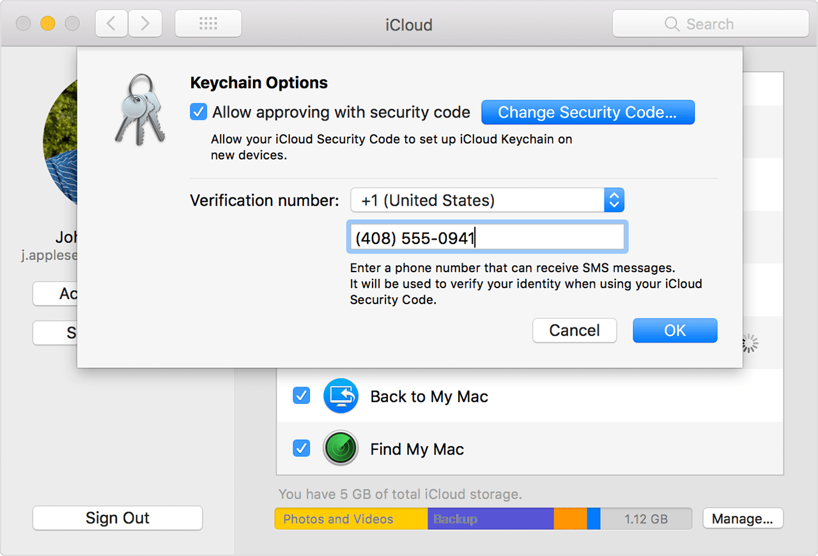Click the forward navigation arrow
Viewport: 818px width, 556px height.
pos(145,24)
